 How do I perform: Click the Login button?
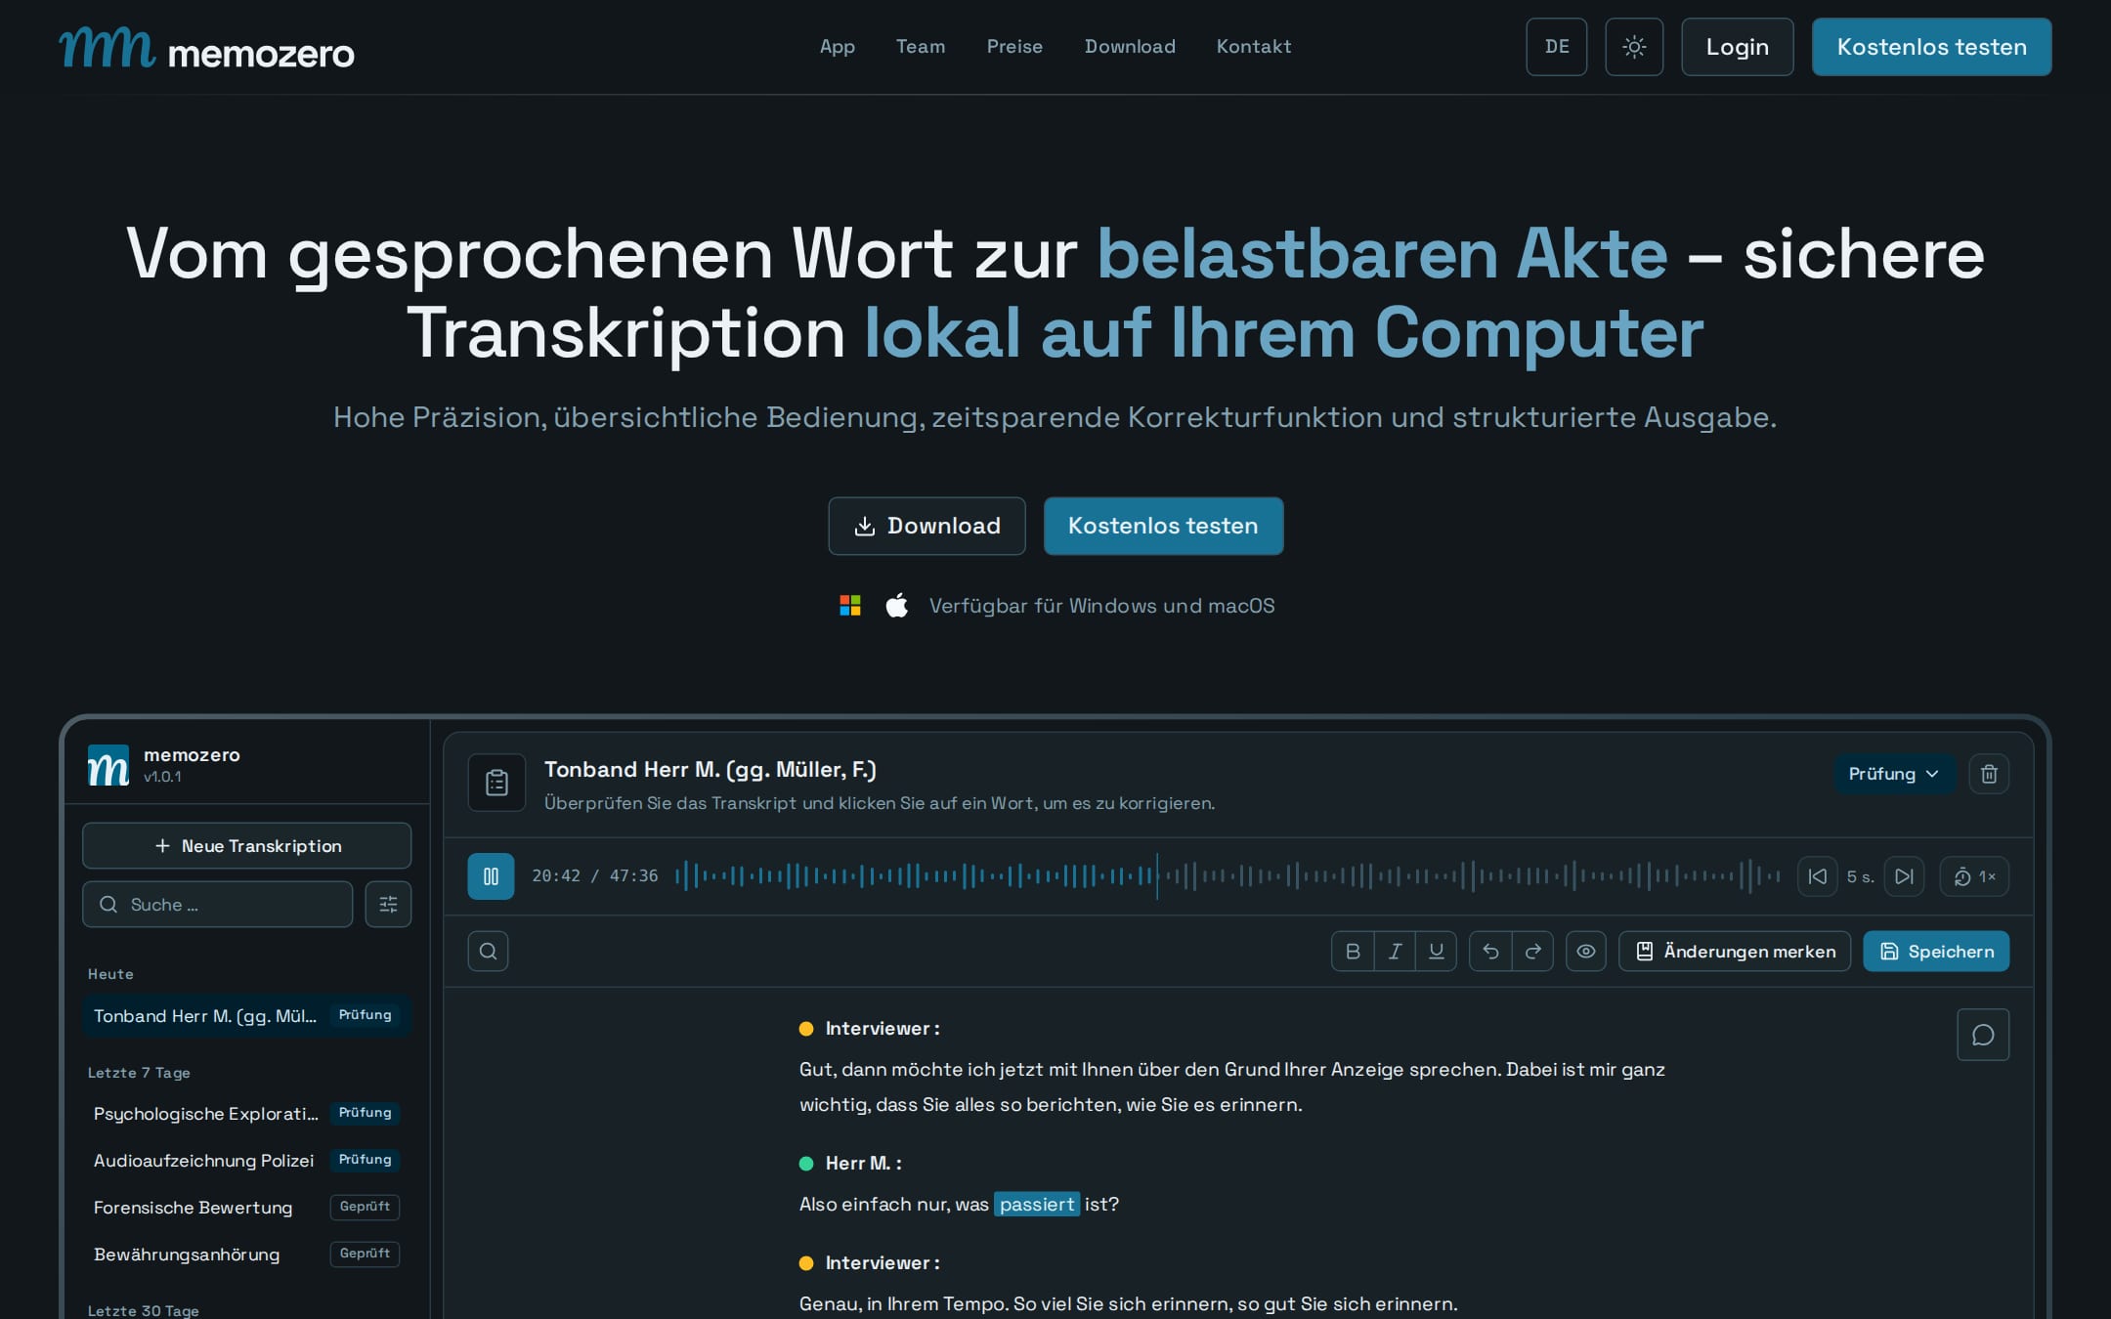point(1737,47)
